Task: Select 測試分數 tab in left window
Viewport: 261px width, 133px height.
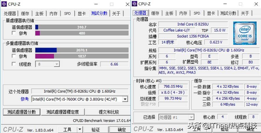Action: coord(99,13)
